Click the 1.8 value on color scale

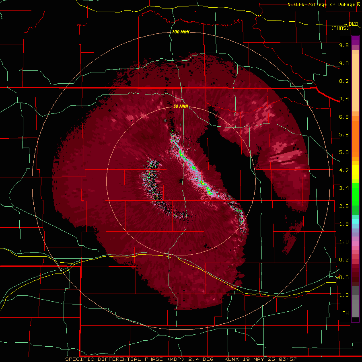click(344, 224)
